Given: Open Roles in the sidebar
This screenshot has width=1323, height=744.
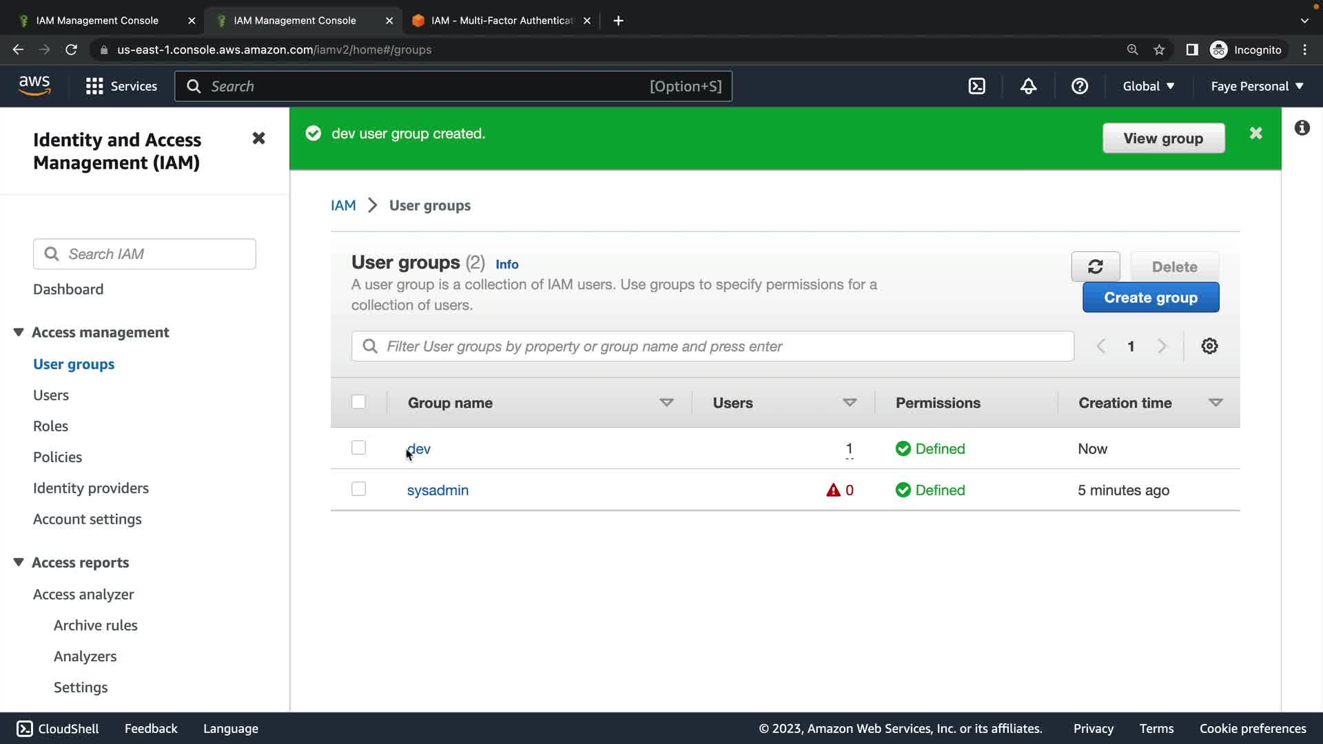Looking at the screenshot, I should pyautogui.click(x=50, y=426).
